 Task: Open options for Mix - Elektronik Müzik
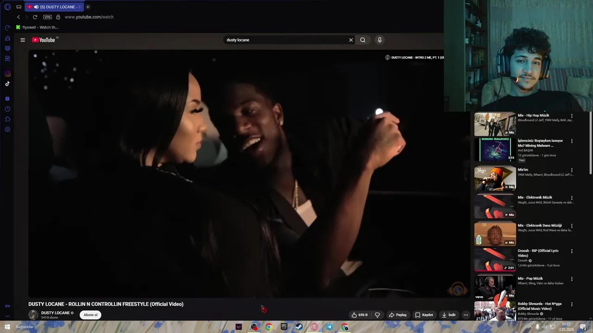pyautogui.click(x=572, y=198)
